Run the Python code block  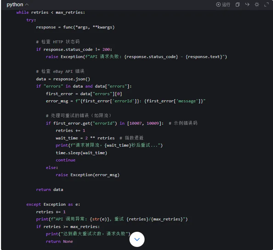[223, 4]
